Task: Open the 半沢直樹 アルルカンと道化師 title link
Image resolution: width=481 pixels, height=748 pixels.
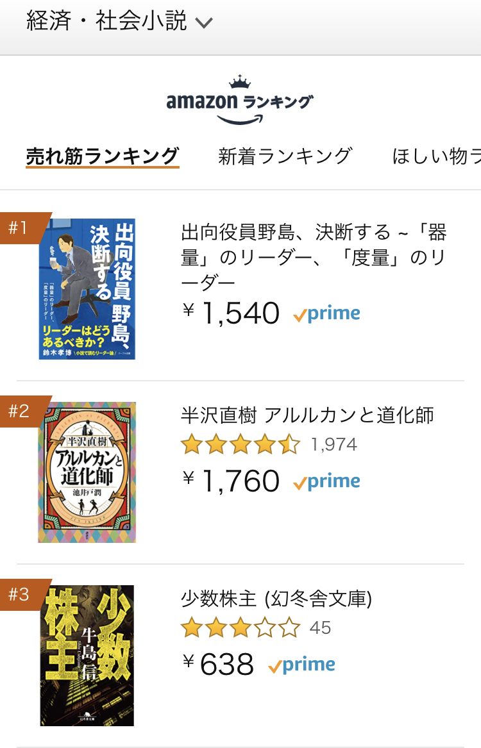Action: pyautogui.click(x=307, y=415)
